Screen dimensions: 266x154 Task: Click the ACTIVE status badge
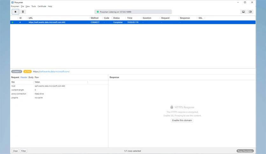(x=27, y=72)
